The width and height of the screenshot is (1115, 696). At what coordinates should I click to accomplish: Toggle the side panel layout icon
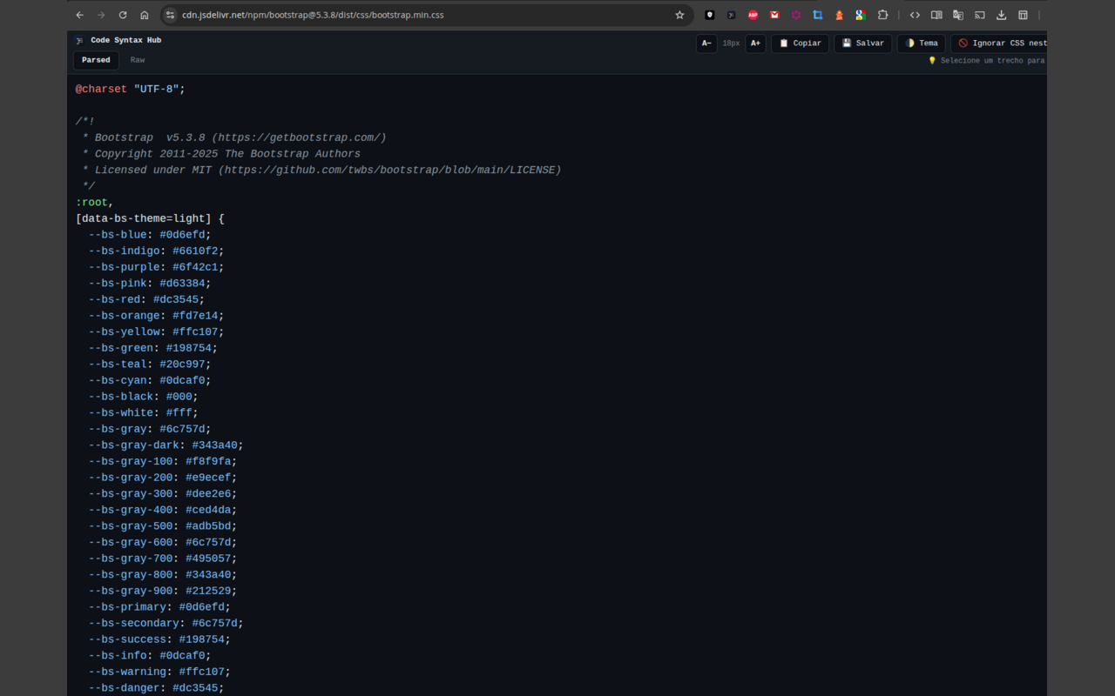pos(1024,15)
